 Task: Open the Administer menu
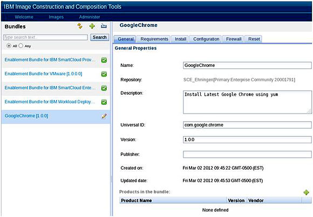(x=90, y=17)
